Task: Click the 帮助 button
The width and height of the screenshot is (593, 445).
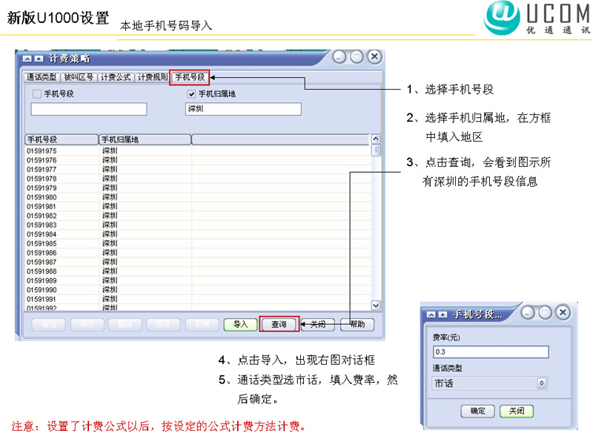Action: pos(357,325)
